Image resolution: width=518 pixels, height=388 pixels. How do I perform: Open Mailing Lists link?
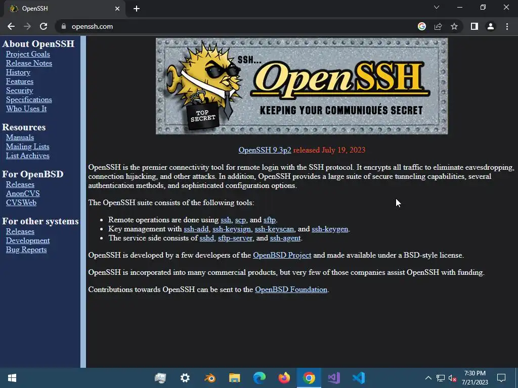click(27, 147)
